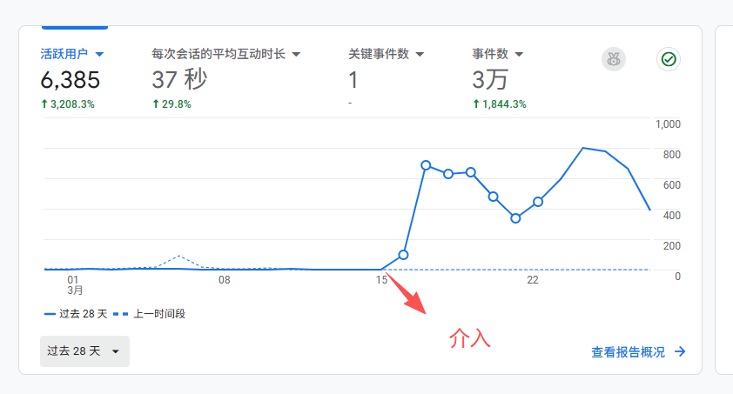Image resolution: width=733 pixels, height=394 pixels.
Task: Click the lowest circled data point before 22
Action: (x=515, y=218)
